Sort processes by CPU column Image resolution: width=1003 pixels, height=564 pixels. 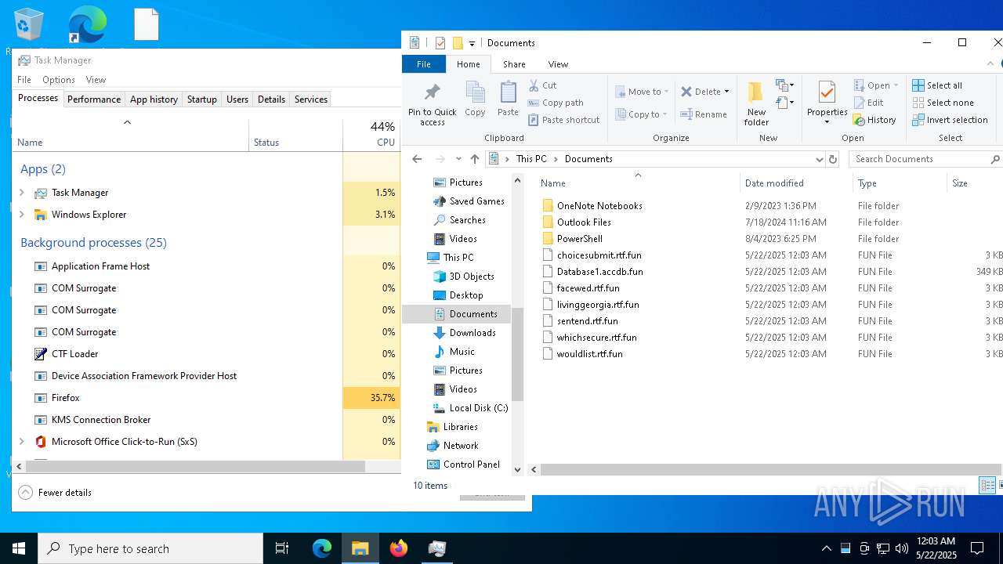click(x=371, y=134)
